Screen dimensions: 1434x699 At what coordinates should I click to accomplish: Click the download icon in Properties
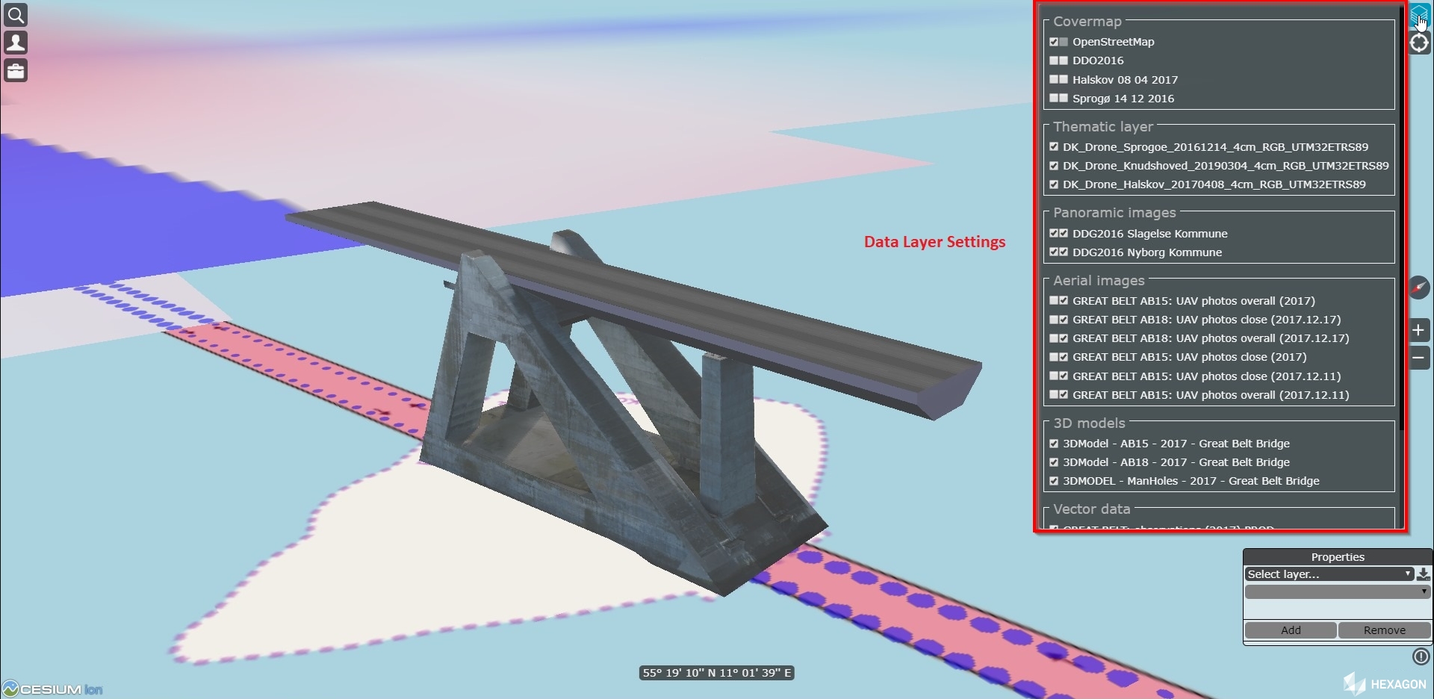click(1424, 574)
